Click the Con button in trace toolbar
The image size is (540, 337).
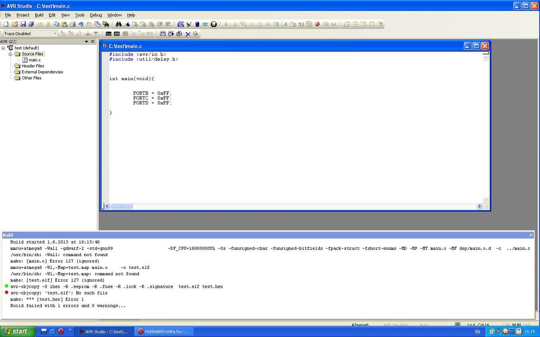click(108, 34)
